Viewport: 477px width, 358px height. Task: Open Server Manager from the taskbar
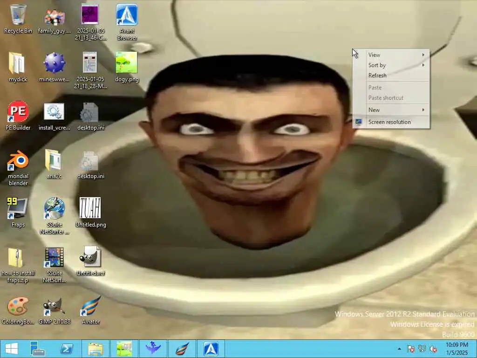38,349
